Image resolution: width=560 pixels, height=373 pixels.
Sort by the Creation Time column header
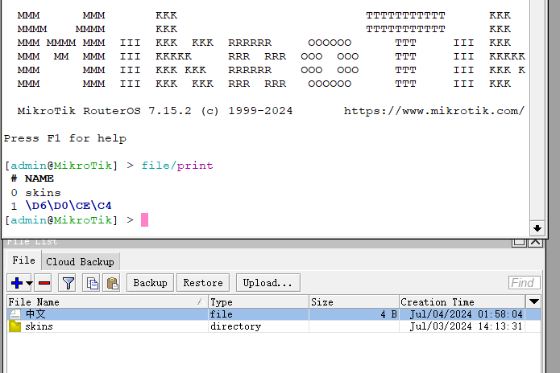point(463,302)
